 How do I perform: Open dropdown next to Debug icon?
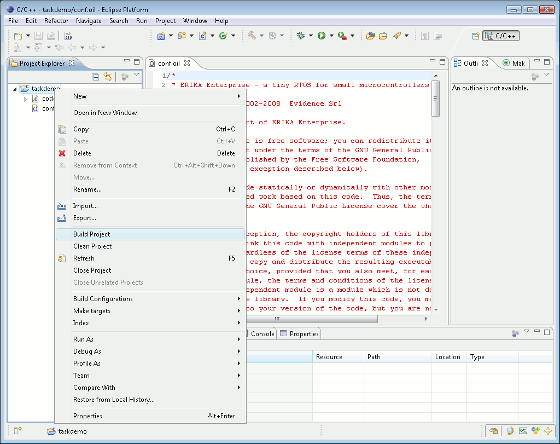[311, 36]
